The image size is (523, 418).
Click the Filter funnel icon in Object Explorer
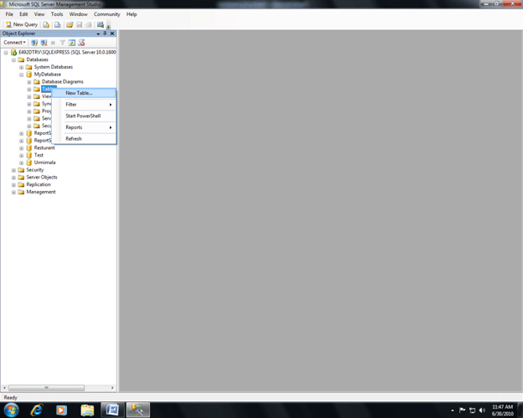point(62,43)
